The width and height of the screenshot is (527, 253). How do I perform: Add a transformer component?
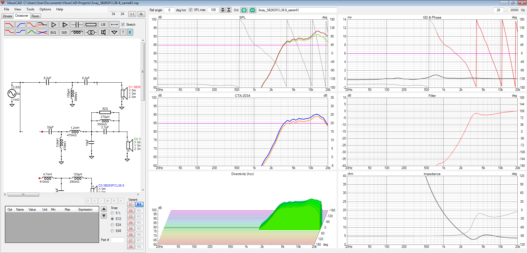(x=91, y=32)
